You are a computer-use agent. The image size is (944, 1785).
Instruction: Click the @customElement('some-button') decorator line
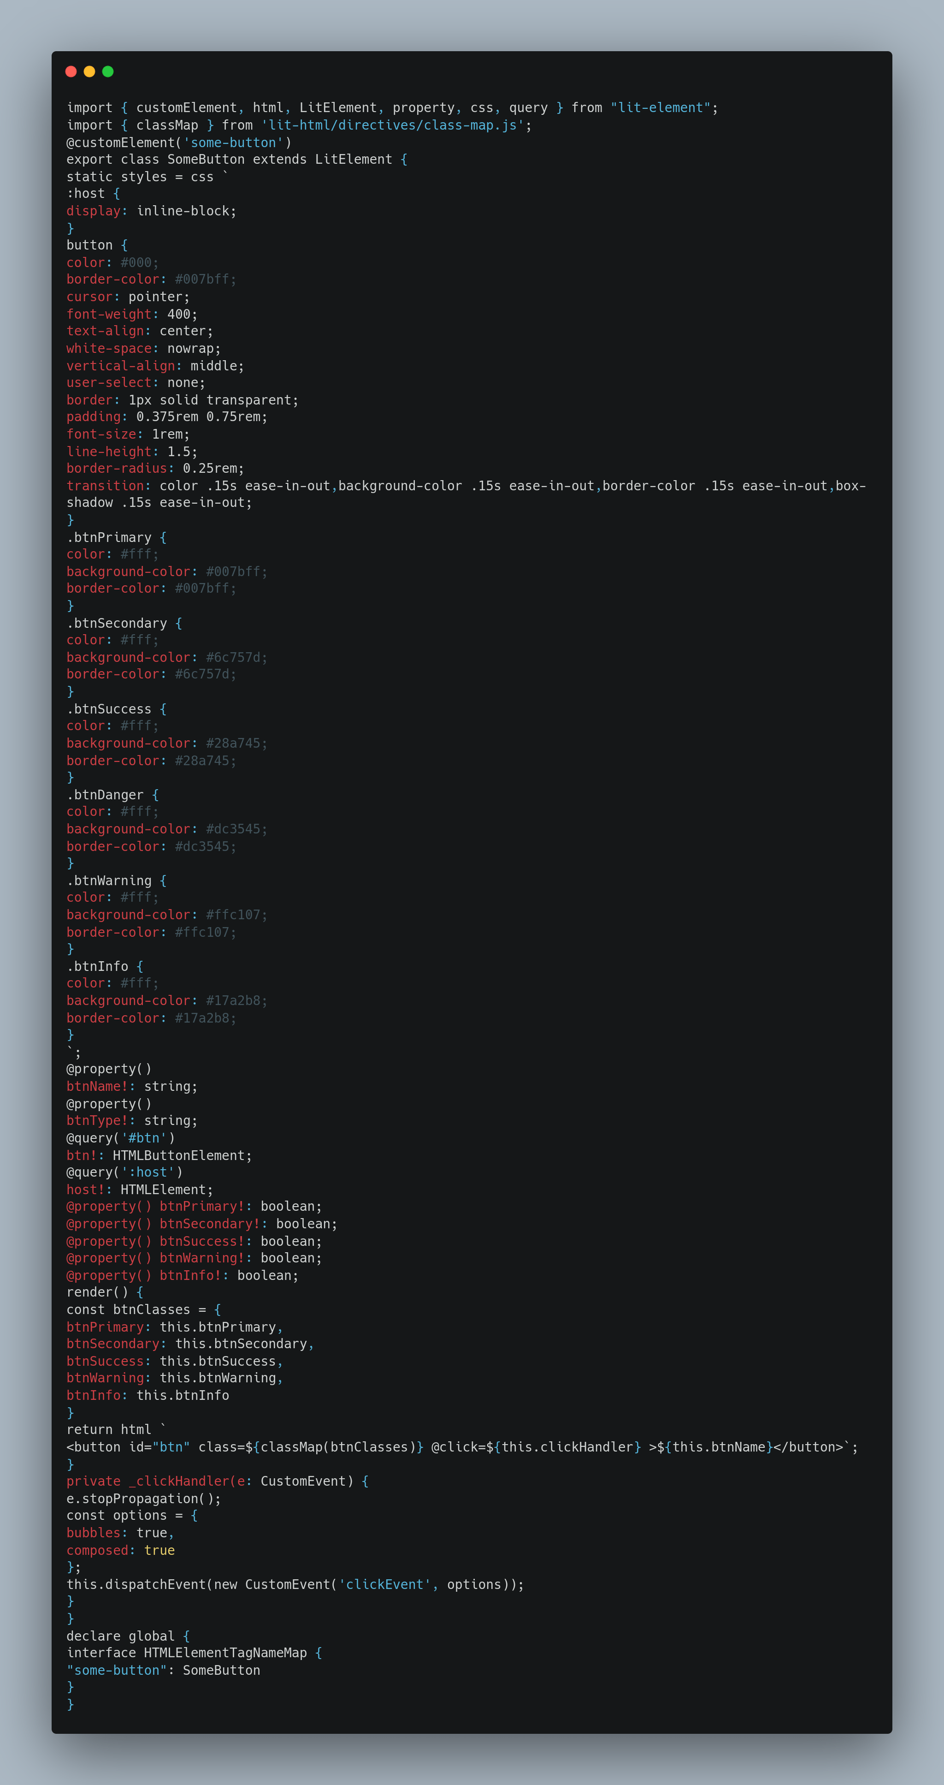point(179,142)
